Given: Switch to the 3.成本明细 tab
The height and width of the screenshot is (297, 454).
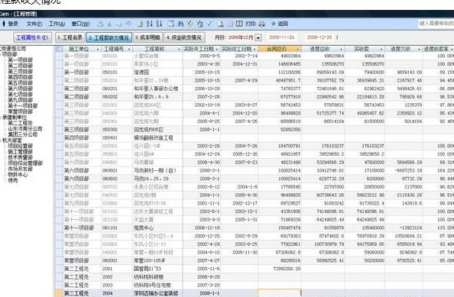Looking at the screenshot, I should point(148,37).
